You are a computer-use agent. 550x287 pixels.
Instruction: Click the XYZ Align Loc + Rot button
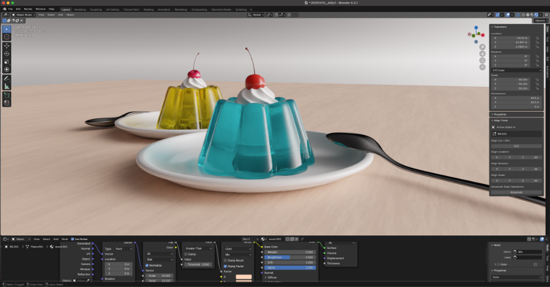point(516,146)
